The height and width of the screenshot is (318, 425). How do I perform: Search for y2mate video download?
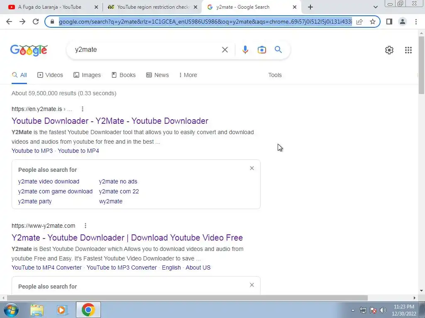tap(49, 181)
